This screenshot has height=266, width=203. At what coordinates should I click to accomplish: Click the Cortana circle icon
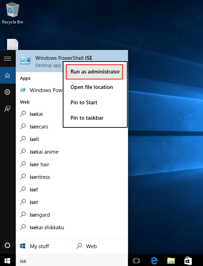[x=7, y=245]
